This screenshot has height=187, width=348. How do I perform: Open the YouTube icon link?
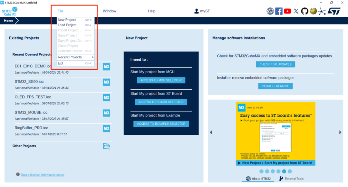tap(287, 11)
